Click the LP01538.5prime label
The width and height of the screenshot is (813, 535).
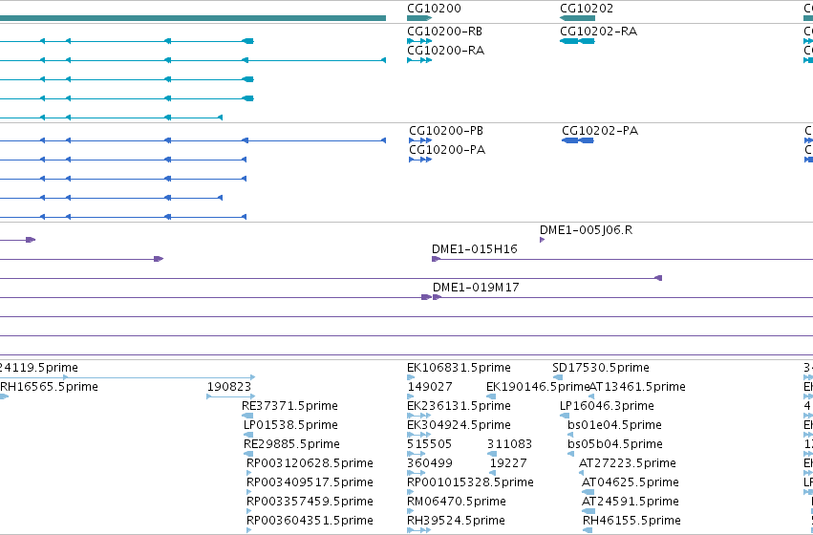[x=290, y=424]
